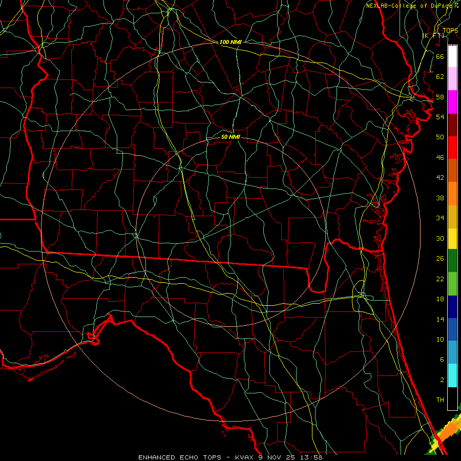Click the '18' legend value
The height and width of the screenshot is (461, 461).
(440, 299)
